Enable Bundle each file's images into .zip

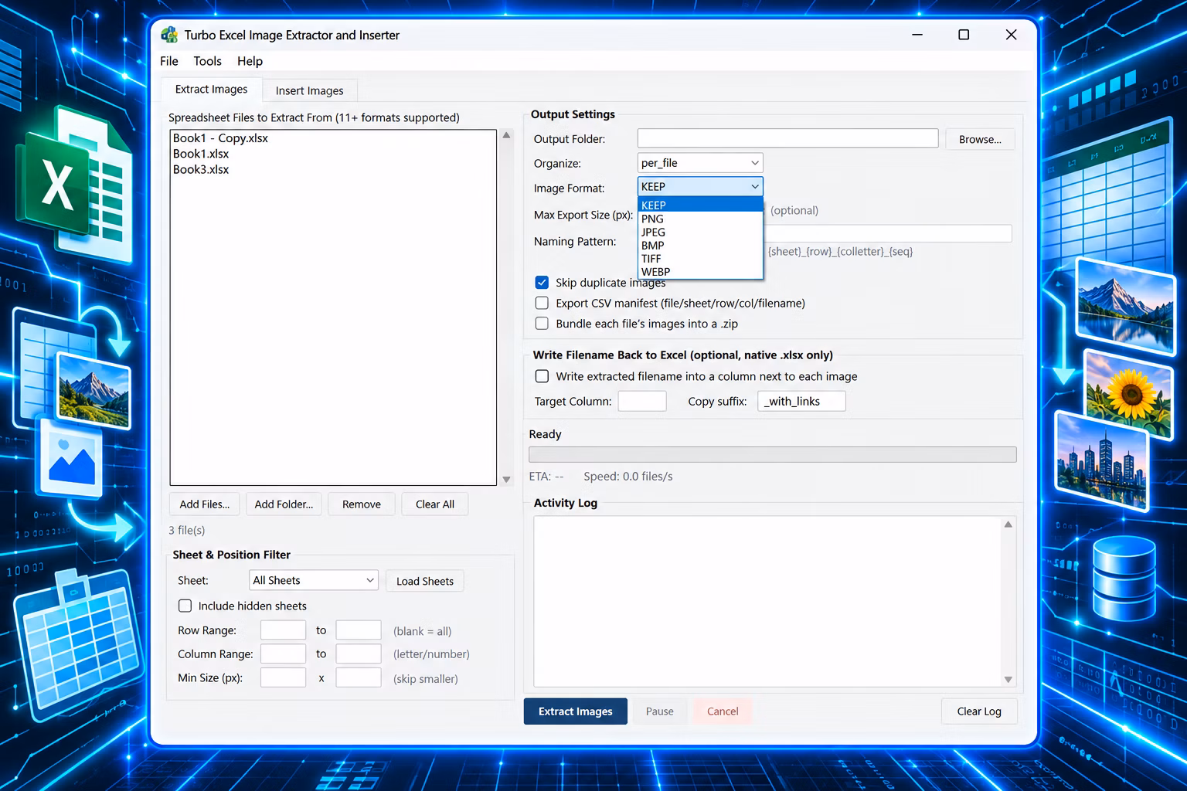(542, 323)
